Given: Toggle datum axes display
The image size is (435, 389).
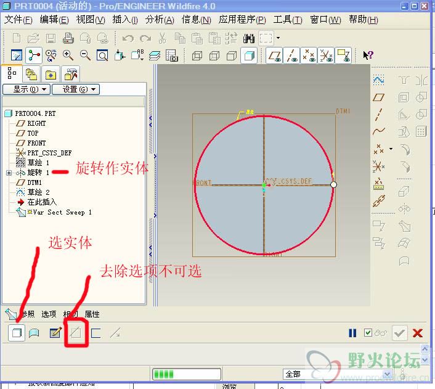Looking at the screenshot, I should pyautogui.click(x=291, y=55).
